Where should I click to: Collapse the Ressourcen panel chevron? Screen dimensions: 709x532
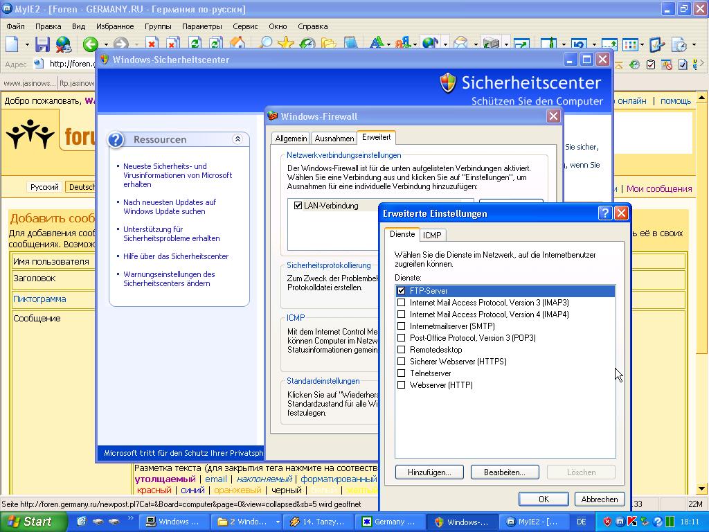pos(237,139)
